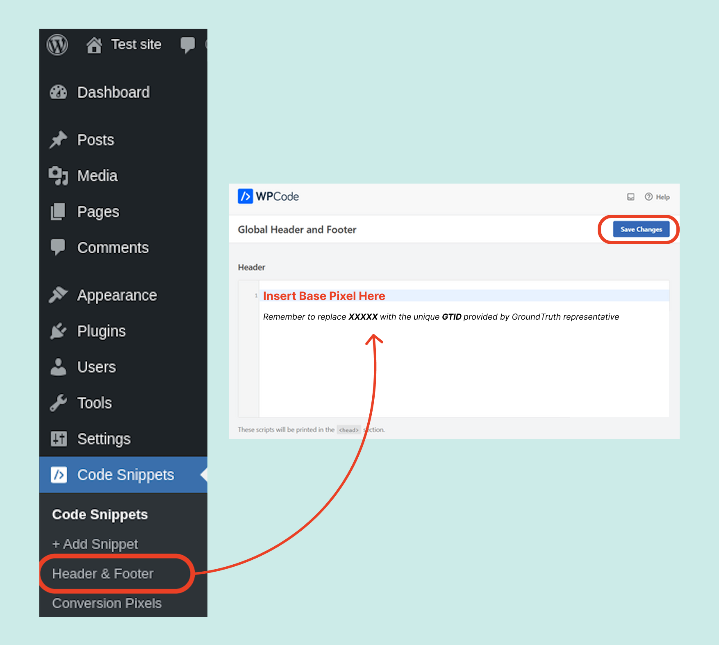719x645 pixels.
Task: Click the Plugins plug icon
Action: click(58, 331)
